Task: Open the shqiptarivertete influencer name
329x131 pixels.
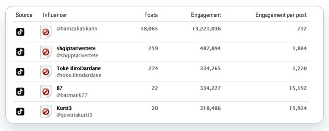Action: [76, 48]
